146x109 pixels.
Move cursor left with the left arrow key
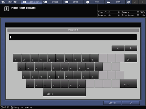click(x=118, y=48)
